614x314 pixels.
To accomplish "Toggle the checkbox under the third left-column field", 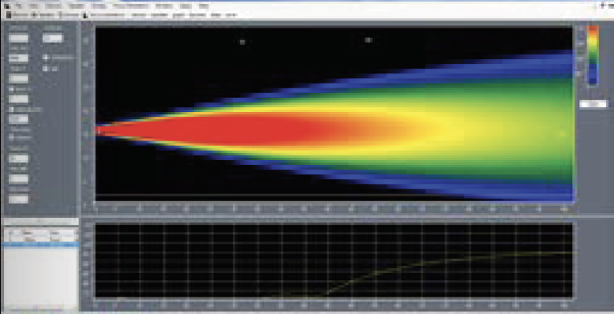I will click(11, 89).
